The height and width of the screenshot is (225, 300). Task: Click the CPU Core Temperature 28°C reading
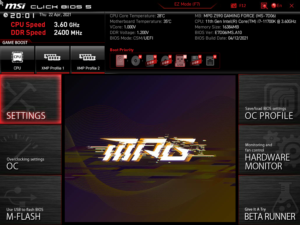(137, 16)
